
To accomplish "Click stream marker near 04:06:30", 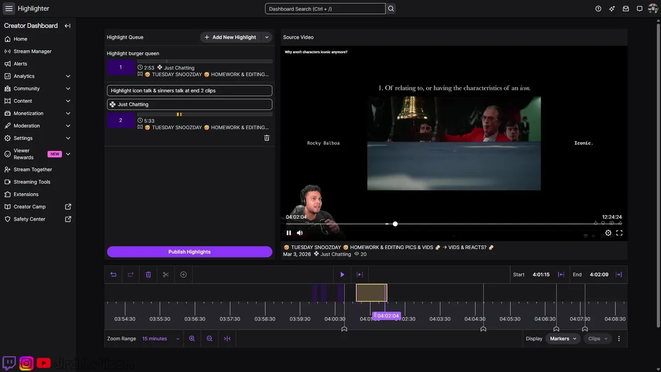I will 556,329.
